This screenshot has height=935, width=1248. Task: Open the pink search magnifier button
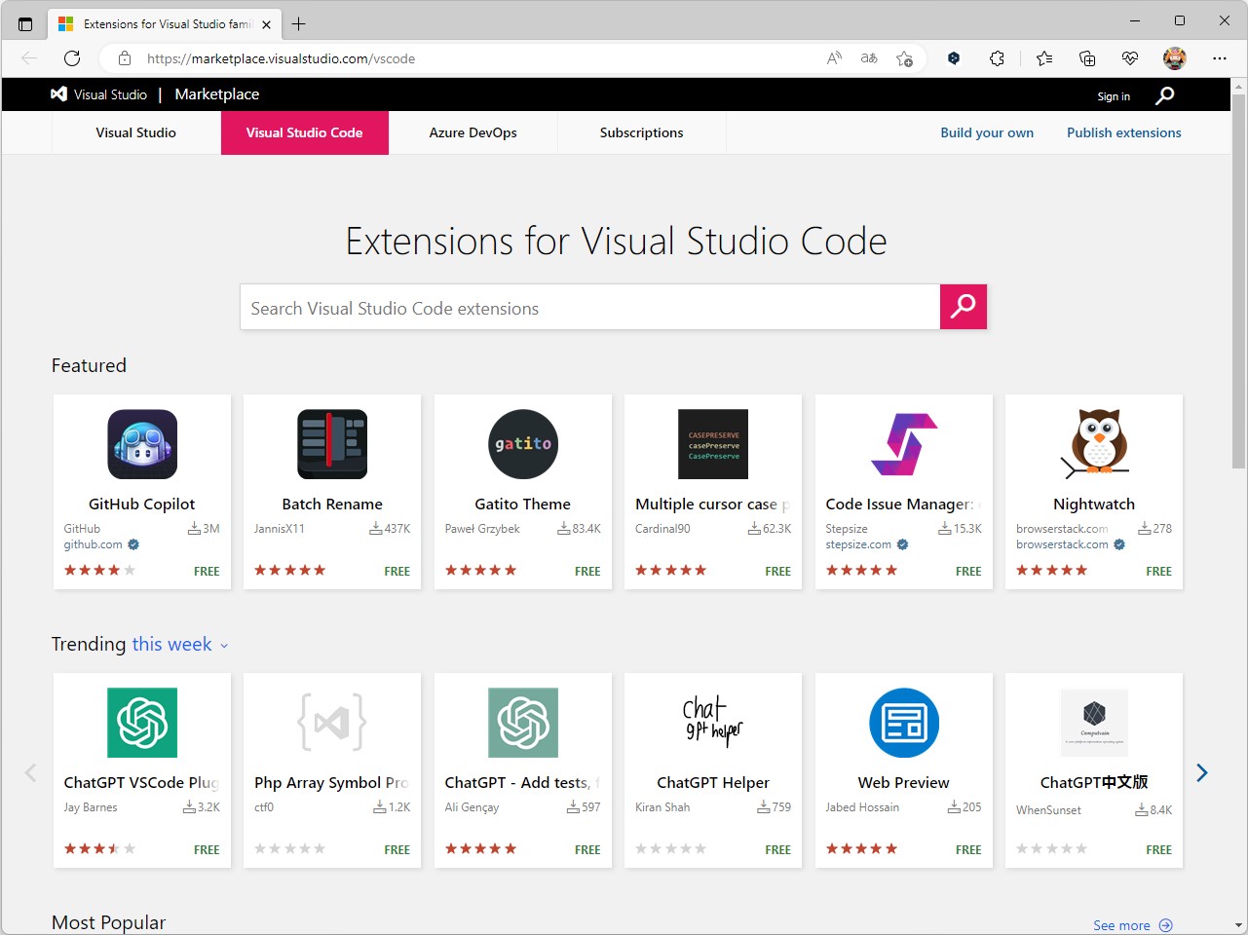point(963,307)
